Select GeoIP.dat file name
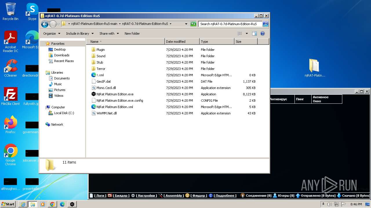 tap(104, 81)
